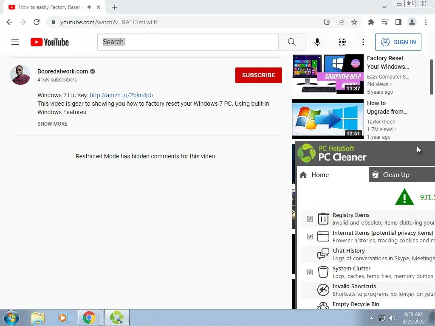Show hidden tray icons arrow
Image resolution: width=435 pixels, height=326 pixels.
click(371, 318)
